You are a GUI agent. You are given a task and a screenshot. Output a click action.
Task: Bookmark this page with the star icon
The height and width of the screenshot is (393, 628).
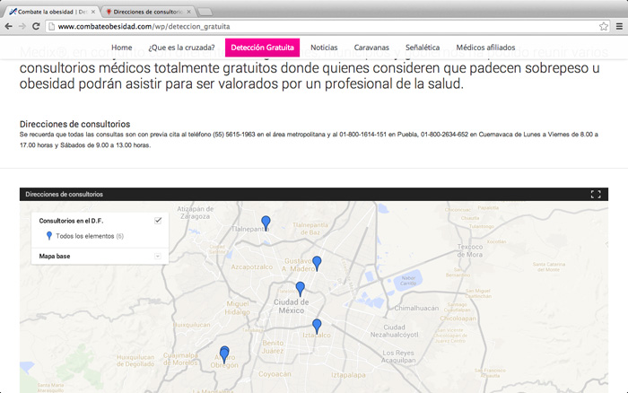point(604,26)
